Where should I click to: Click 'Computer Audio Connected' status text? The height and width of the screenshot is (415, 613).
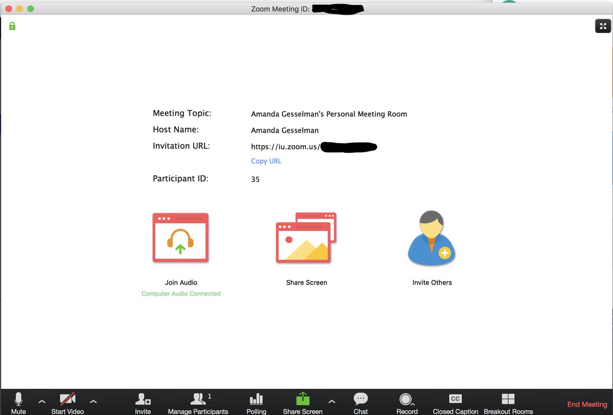181,294
